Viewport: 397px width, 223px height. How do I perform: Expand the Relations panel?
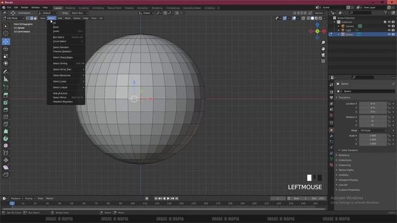[344, 155]
